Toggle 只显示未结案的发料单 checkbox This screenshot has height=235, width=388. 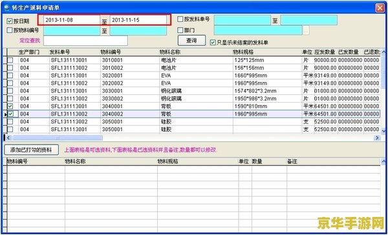[x=213, y=43]
